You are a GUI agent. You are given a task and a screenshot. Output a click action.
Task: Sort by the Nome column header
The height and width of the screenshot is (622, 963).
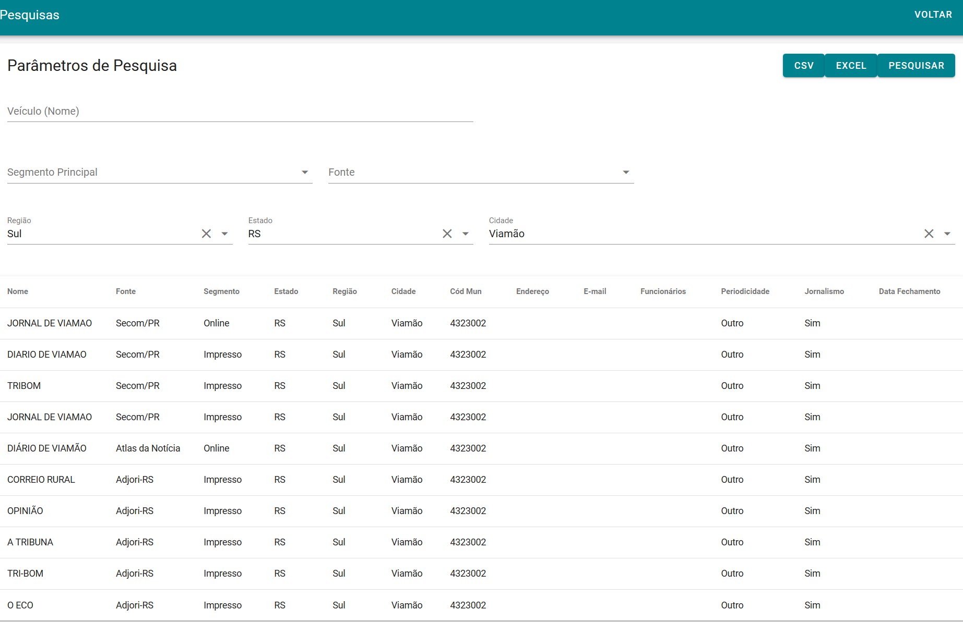click(18, 291)
